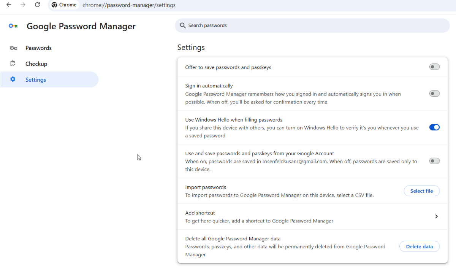
Task: Focus the Search passwords field
Action: pos(312,25)
